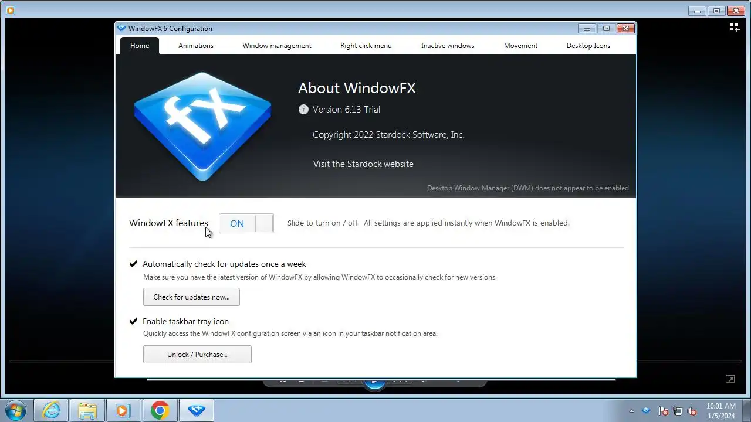Open the Movement tab
The height and width of the screenshot is (422, 751).
[520, 46]
